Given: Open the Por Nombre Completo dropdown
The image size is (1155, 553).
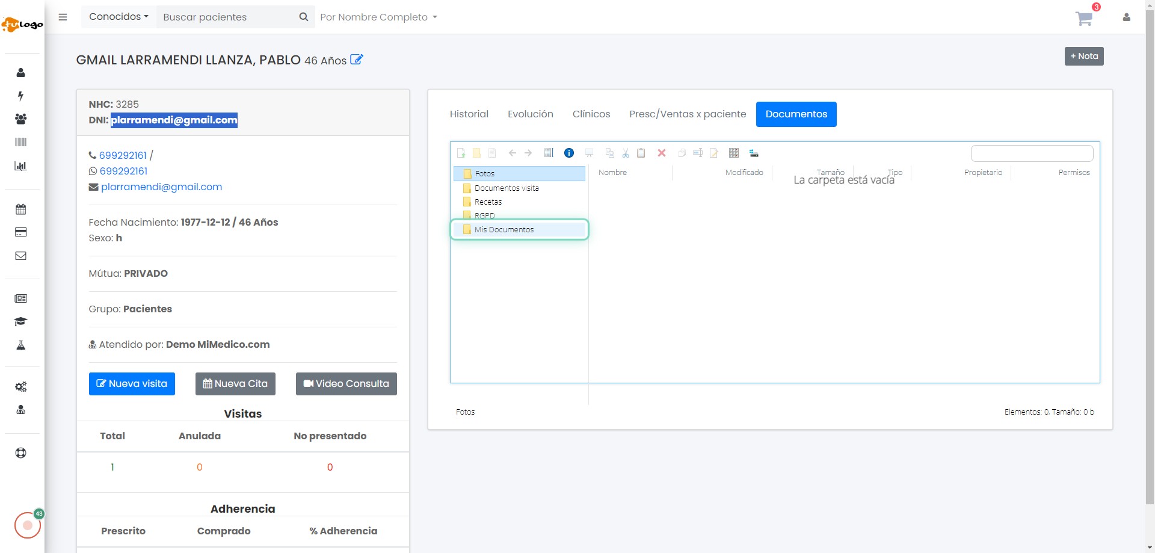Looking at the screenshot, I should click(x=378, y=17).
